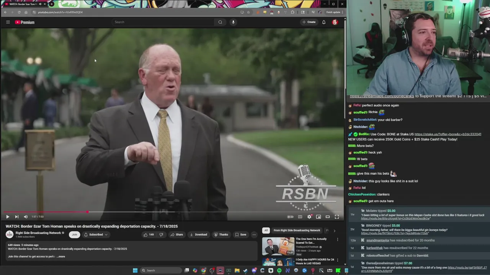
Task: Open YouTube account avatar menu
Action: [x=335, y=22]
